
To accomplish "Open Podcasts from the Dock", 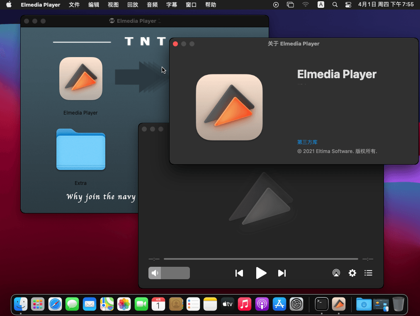I will [x=262, y=304].
